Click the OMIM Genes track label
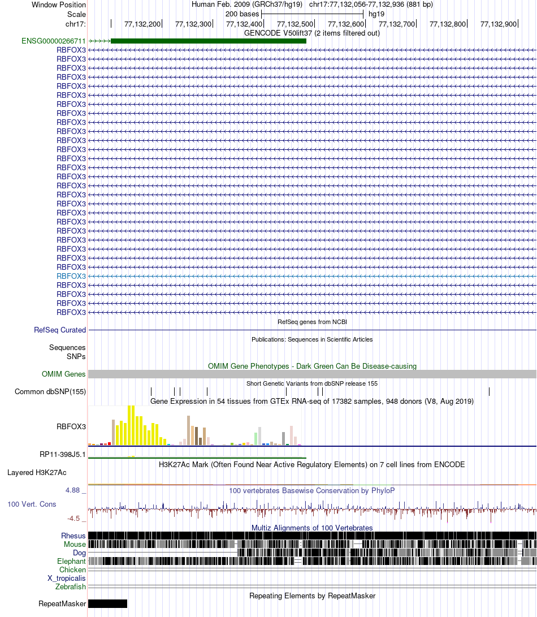Screen dimensions: 537x617 tap(64, 374)
